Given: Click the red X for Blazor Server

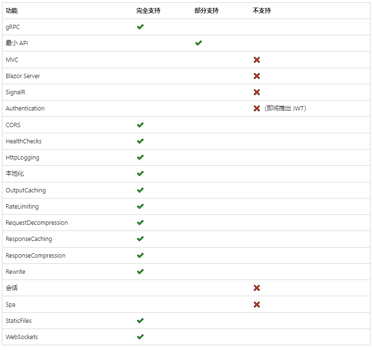Looking at the screenshot, I should (x=257, y=76).
